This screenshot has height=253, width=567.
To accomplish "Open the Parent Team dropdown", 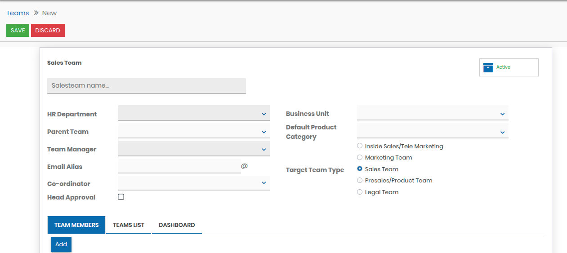I will click(194, 132).
